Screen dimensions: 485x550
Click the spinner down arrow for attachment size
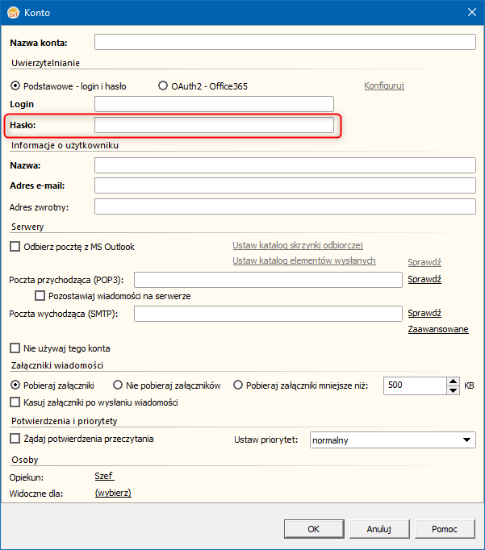click(x=453, y=390)
